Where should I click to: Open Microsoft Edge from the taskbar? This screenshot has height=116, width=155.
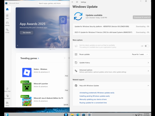[78, 115]
